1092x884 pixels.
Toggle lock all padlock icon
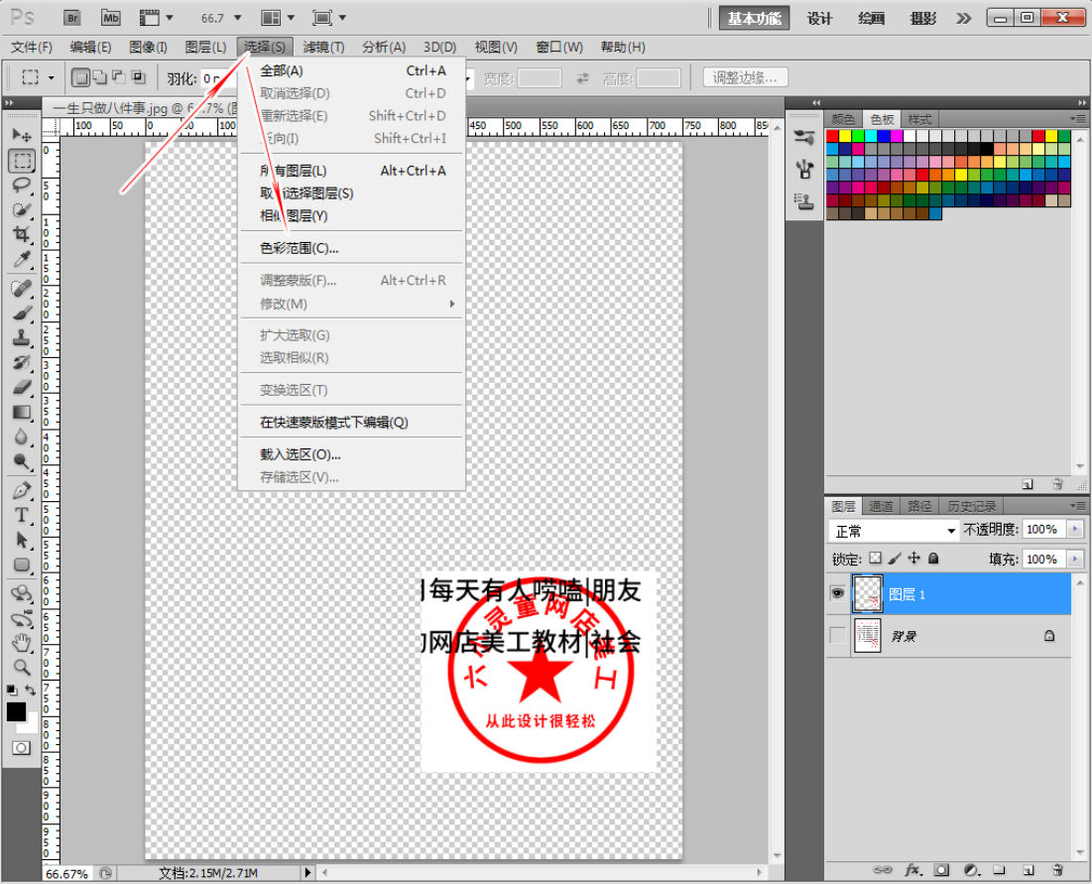(933, 558)
